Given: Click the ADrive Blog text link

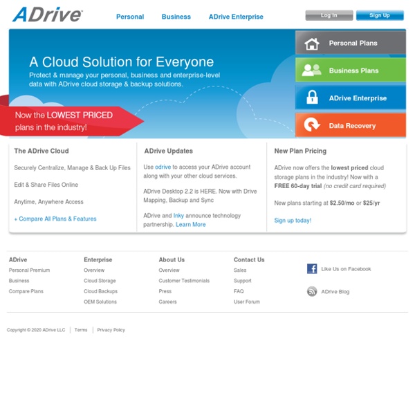Looking at the screenshot, I should click(335, 292).
